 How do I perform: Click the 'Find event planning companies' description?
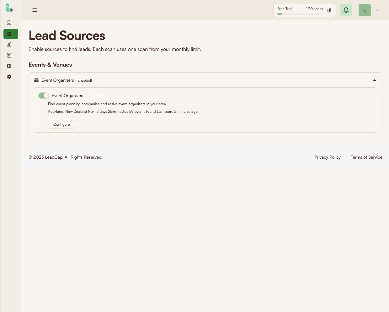107,104
